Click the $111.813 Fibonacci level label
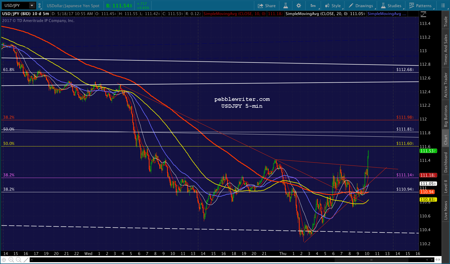 point(405,129)
